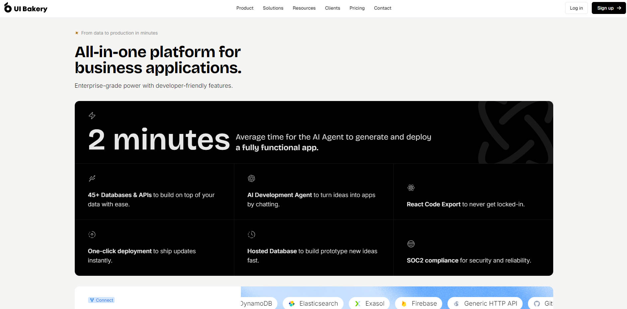627x309 pixels.
Task: Open the Pricing page
Action: click(x=357, y=8)
